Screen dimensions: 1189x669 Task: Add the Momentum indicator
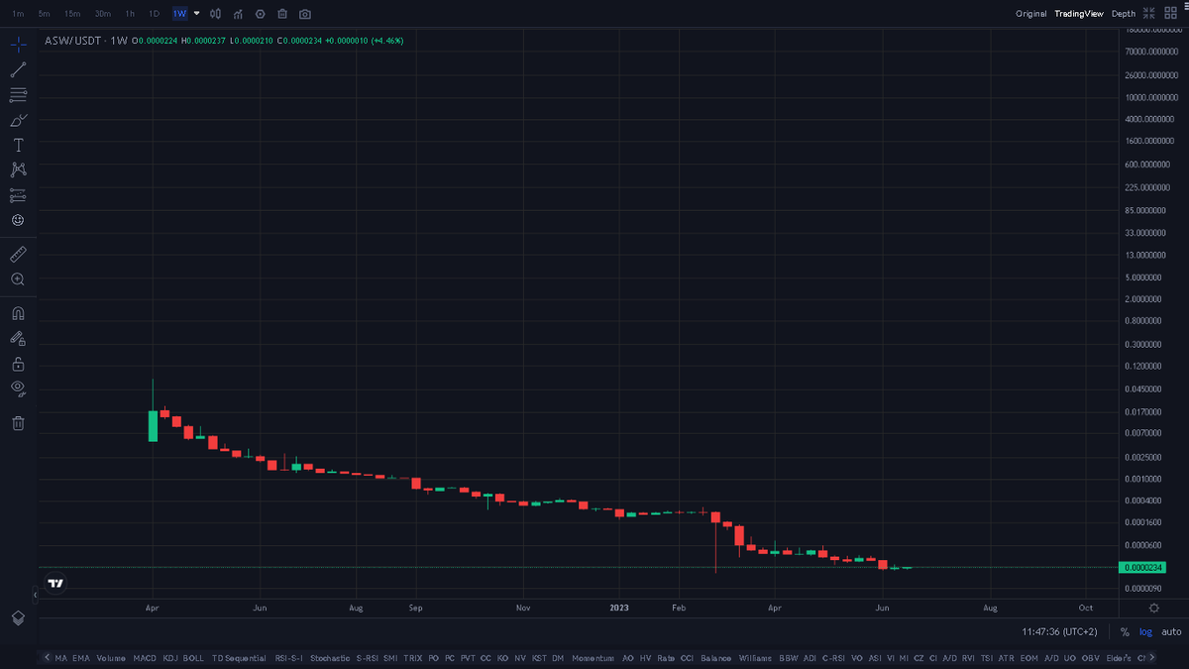(x=593, y=658)
